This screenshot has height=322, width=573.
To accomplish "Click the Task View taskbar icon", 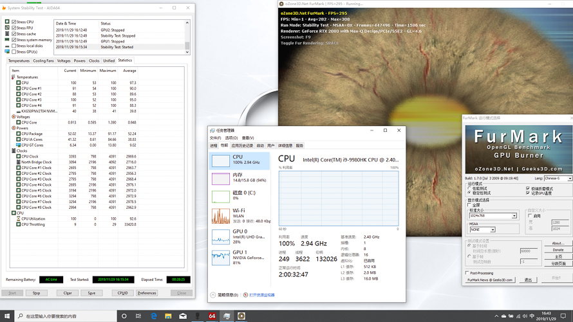I will pos(139,316).
